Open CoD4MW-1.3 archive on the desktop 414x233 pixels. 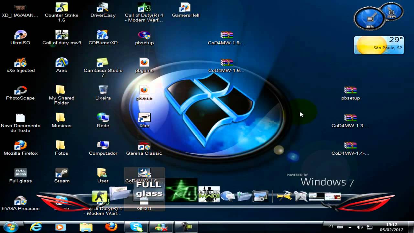[x=350, y=121]
